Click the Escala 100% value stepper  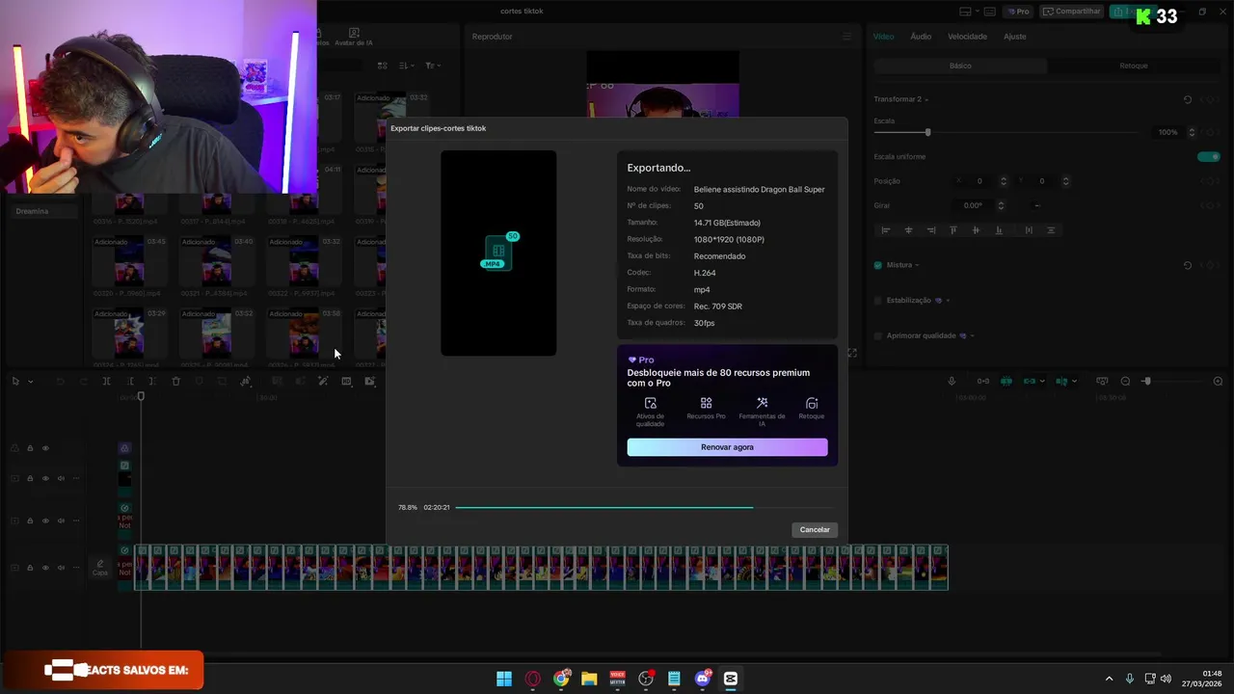(1192, 132)
